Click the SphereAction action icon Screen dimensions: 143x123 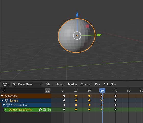[8, 105]
